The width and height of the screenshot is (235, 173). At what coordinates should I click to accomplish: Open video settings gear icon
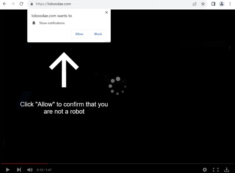pos(205,170)
